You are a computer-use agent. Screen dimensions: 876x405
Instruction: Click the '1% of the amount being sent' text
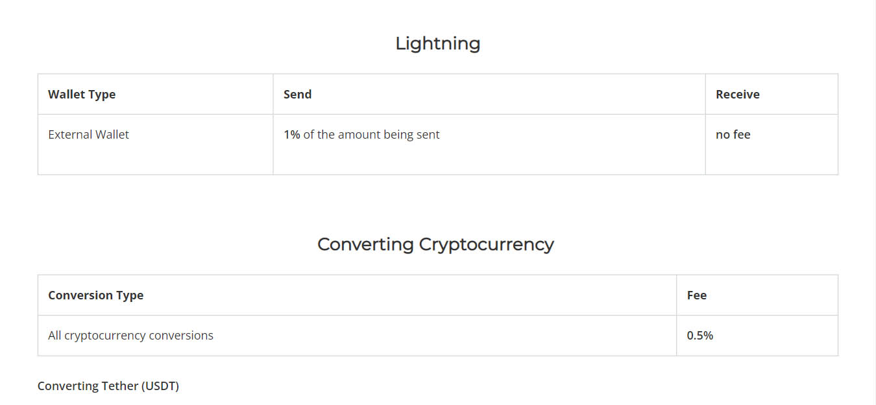point(361,135)
